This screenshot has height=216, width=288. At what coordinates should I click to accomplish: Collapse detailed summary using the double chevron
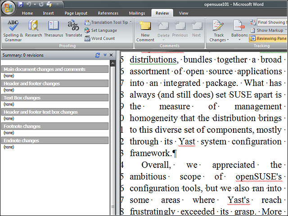click(105, 55)
